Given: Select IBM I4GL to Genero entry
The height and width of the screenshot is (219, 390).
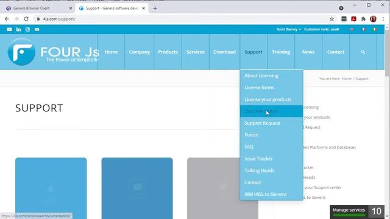Looking at the screenshot, I should click(271, 194).
